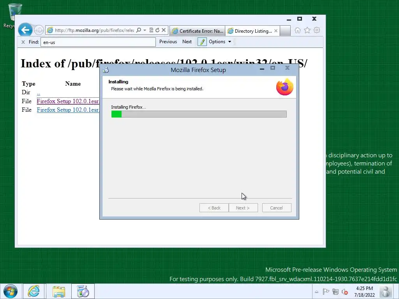Minimize the Mozilla Firefox Setup window
The image size is (399, 299).
point(262,69)
